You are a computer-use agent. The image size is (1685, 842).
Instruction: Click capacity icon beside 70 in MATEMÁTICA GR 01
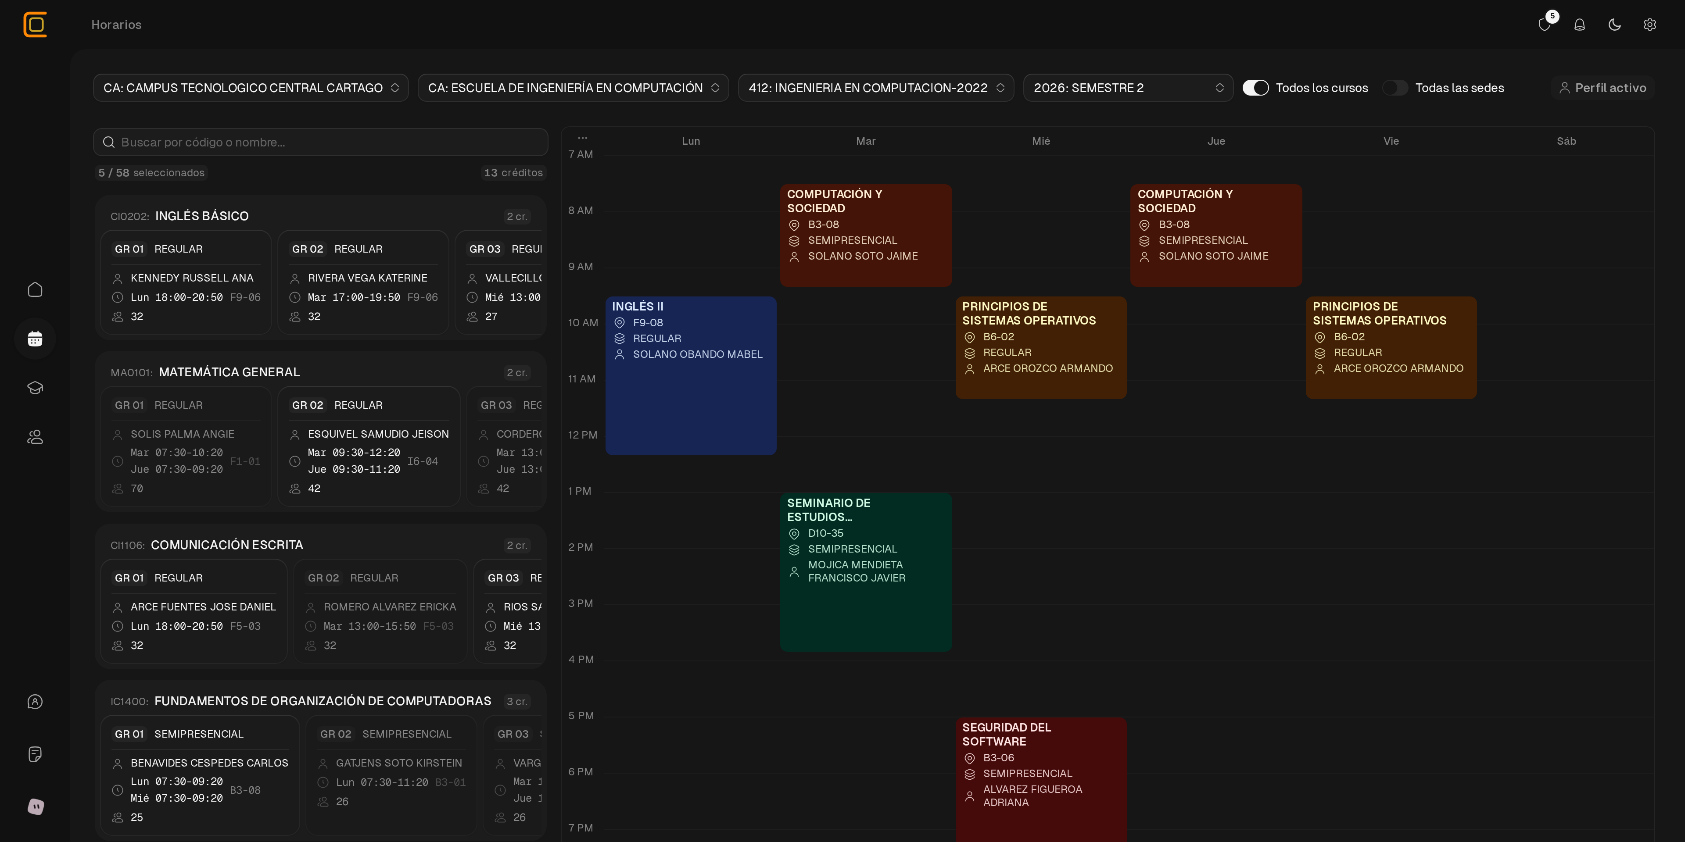[x=118, y=489]
